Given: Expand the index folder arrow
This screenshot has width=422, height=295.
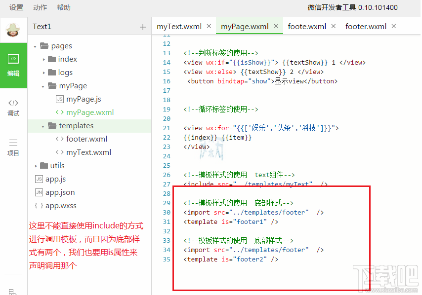Looking at the screenshot, I should click(43, 59).
